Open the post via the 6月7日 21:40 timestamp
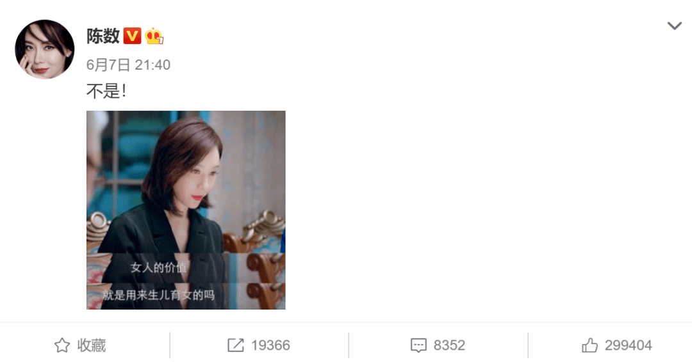 128,65
